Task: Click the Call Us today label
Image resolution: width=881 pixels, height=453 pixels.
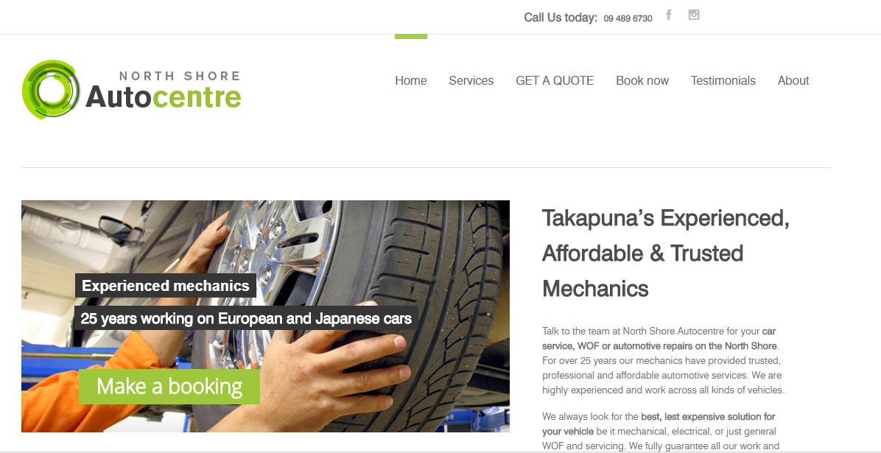Action: [x=560, y=18]
